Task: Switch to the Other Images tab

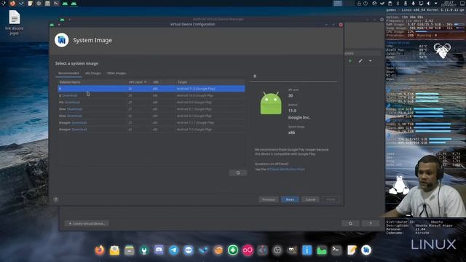Action: 116,73
